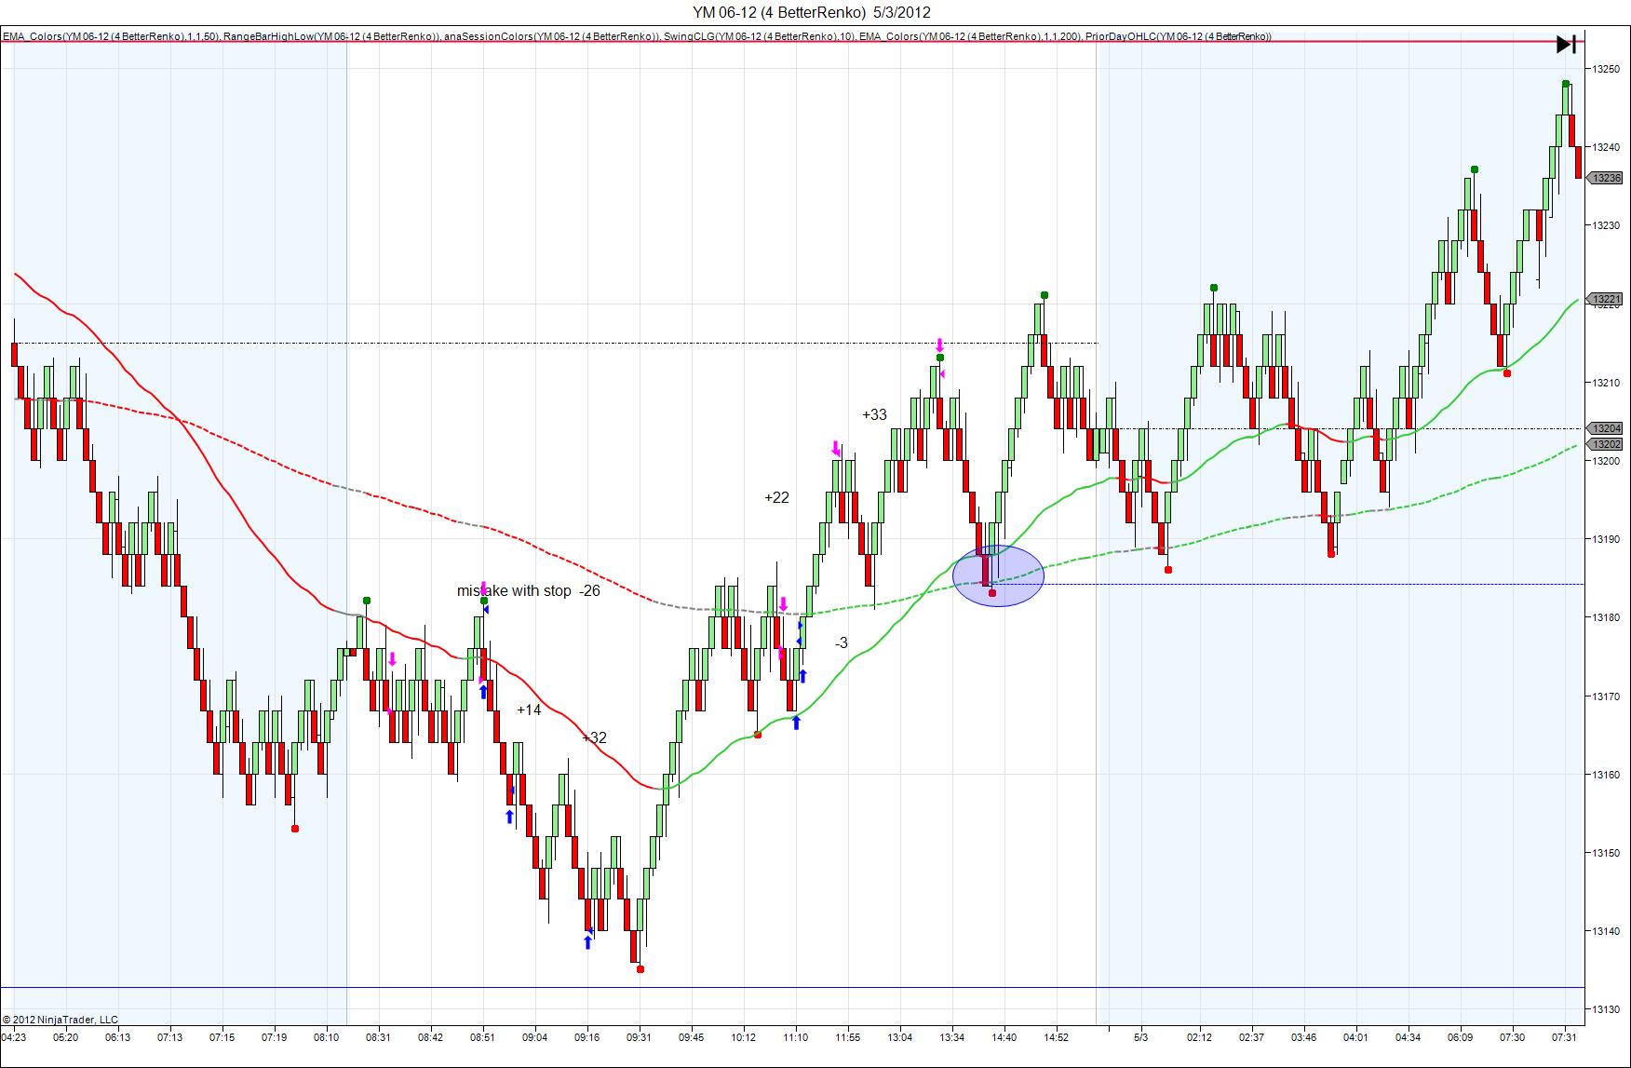Click the PriorDayOHLC indicator label
Viewport: 1631px width, 1068px height.
[1179, 36]
